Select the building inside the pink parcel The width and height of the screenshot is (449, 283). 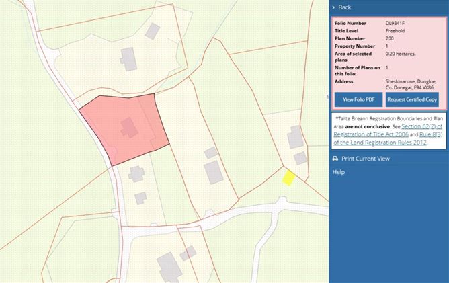click(x=129, y=128)
